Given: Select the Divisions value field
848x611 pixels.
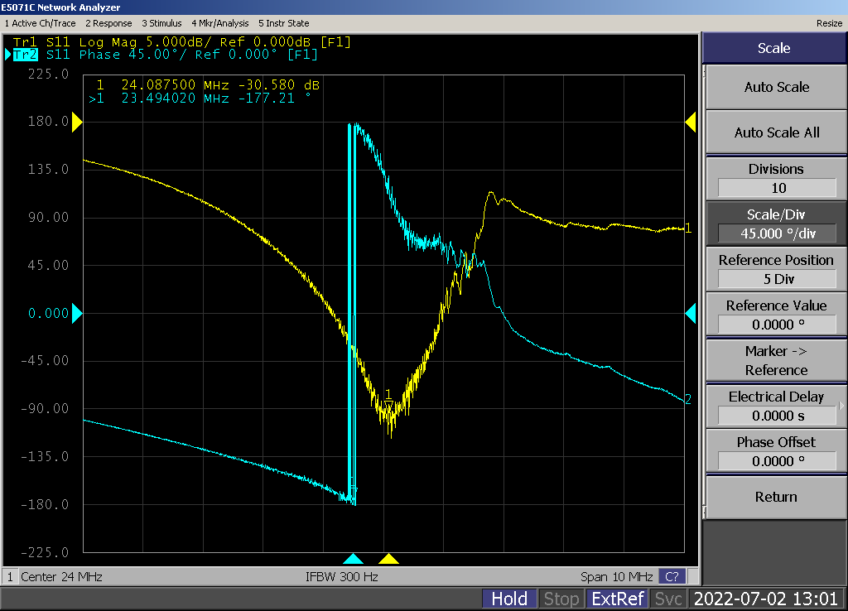Looking at the screenshot, I should pos(775,188).
